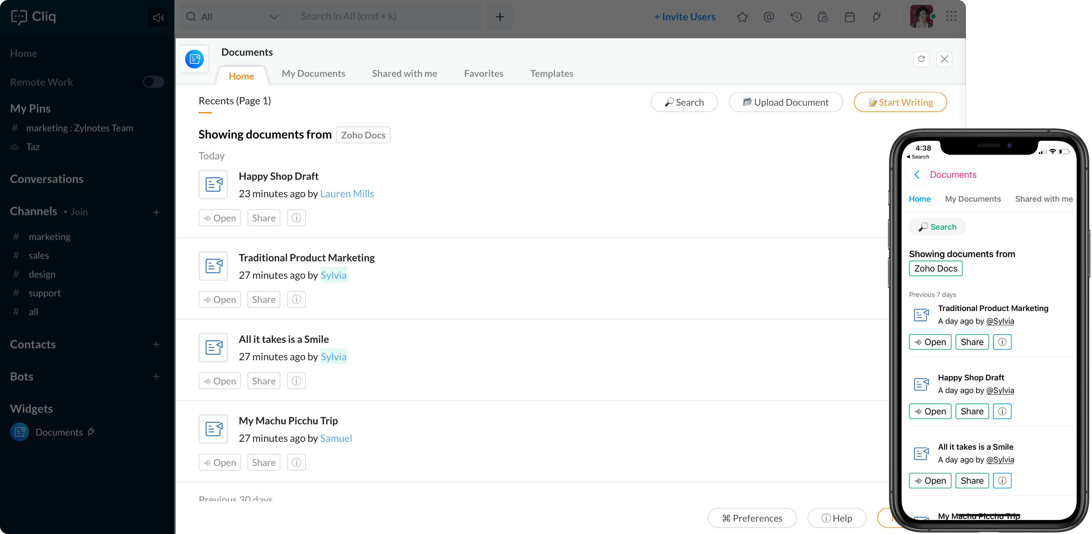
Task: Scroll down to Previous 30 days section
Action: click(235, 499)
